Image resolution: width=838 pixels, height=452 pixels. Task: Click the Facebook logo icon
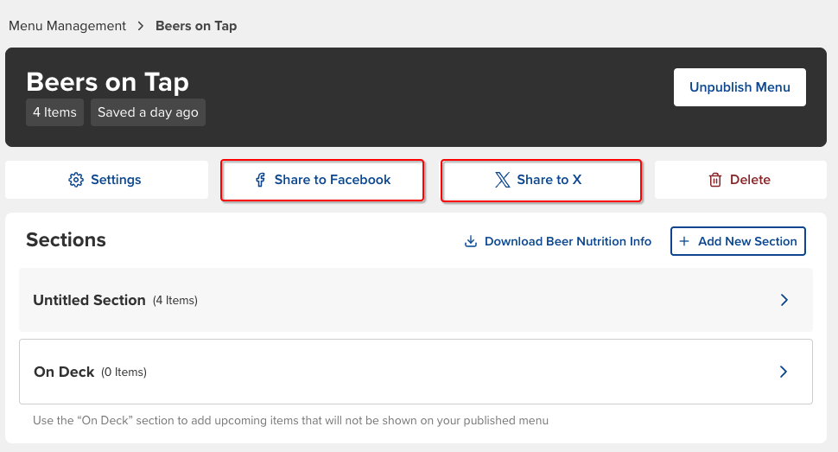pyautogui.click(x=260, y=180)
